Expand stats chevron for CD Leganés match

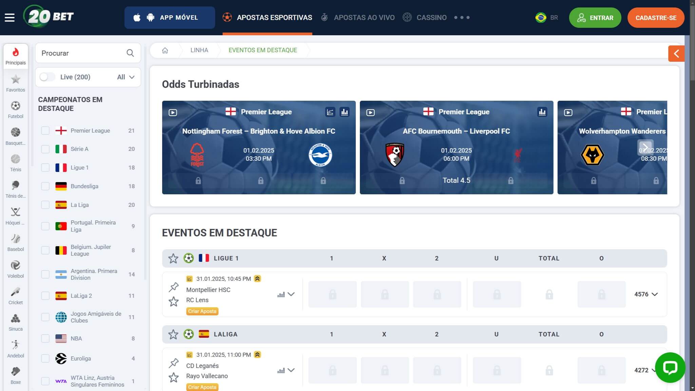(x=291, y=370)
